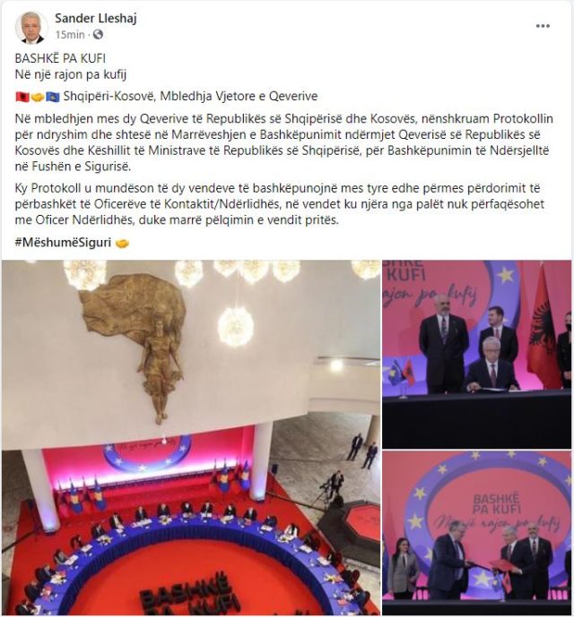Open the document exchange handshake photo

(x=477, y=533)
